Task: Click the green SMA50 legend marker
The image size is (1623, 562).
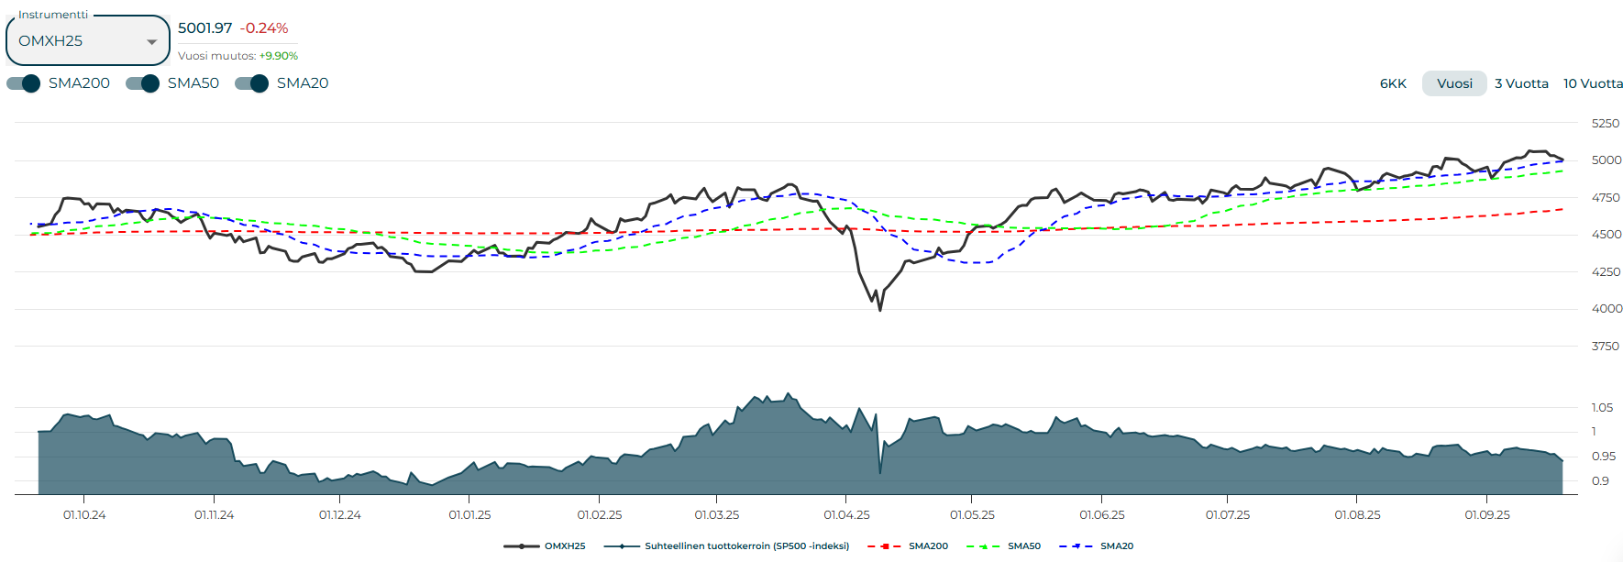Action: tap(983, 546)
